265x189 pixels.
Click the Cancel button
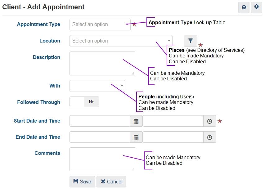pyautogui.click(x=111, y=182)
